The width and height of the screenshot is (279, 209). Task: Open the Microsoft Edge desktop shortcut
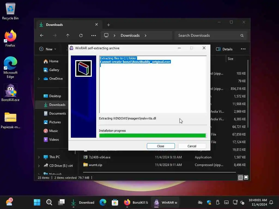tap(10, 67)
